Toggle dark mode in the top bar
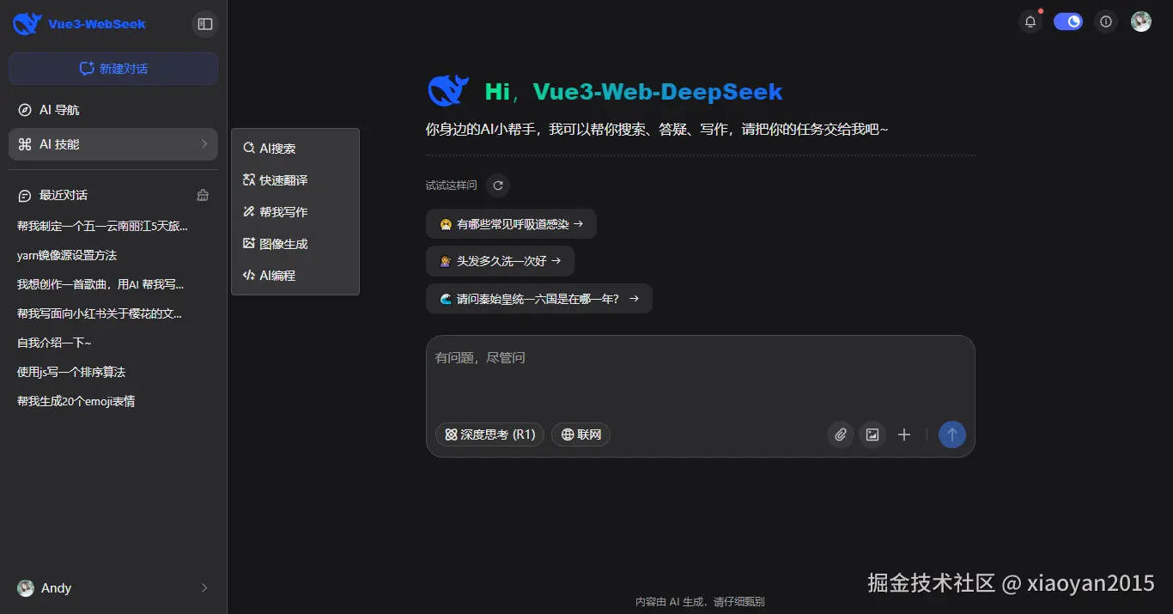Viewport: 1173px width, 614px height. [1067, 21]
